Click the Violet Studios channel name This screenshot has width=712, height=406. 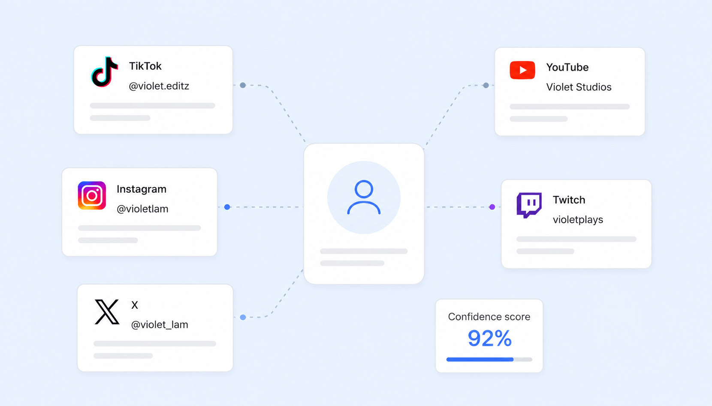pyautogui.click(x=579, y=87)
